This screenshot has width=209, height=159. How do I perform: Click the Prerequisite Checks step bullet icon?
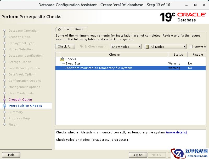point(5,106)
